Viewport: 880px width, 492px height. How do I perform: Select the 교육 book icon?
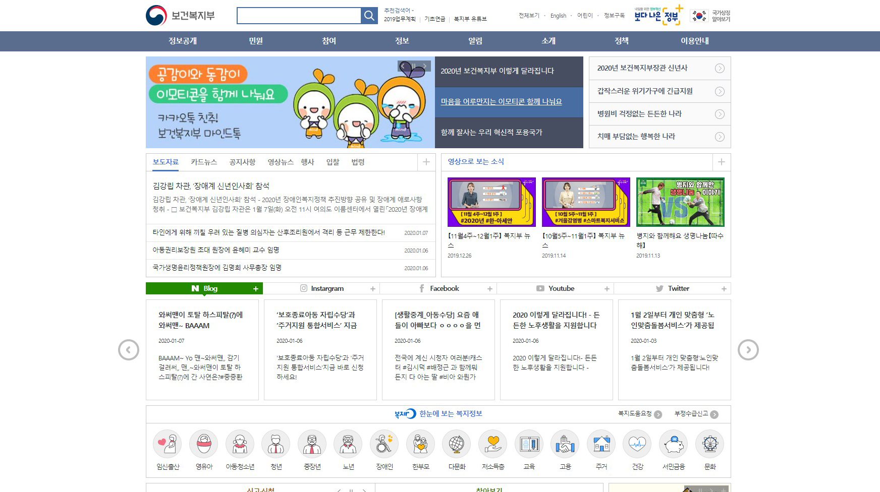[529, 444]
